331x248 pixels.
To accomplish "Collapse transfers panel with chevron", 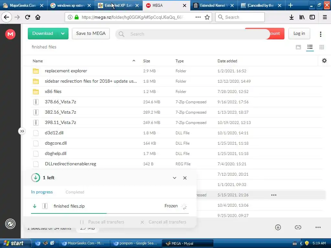I will point(174,178).
